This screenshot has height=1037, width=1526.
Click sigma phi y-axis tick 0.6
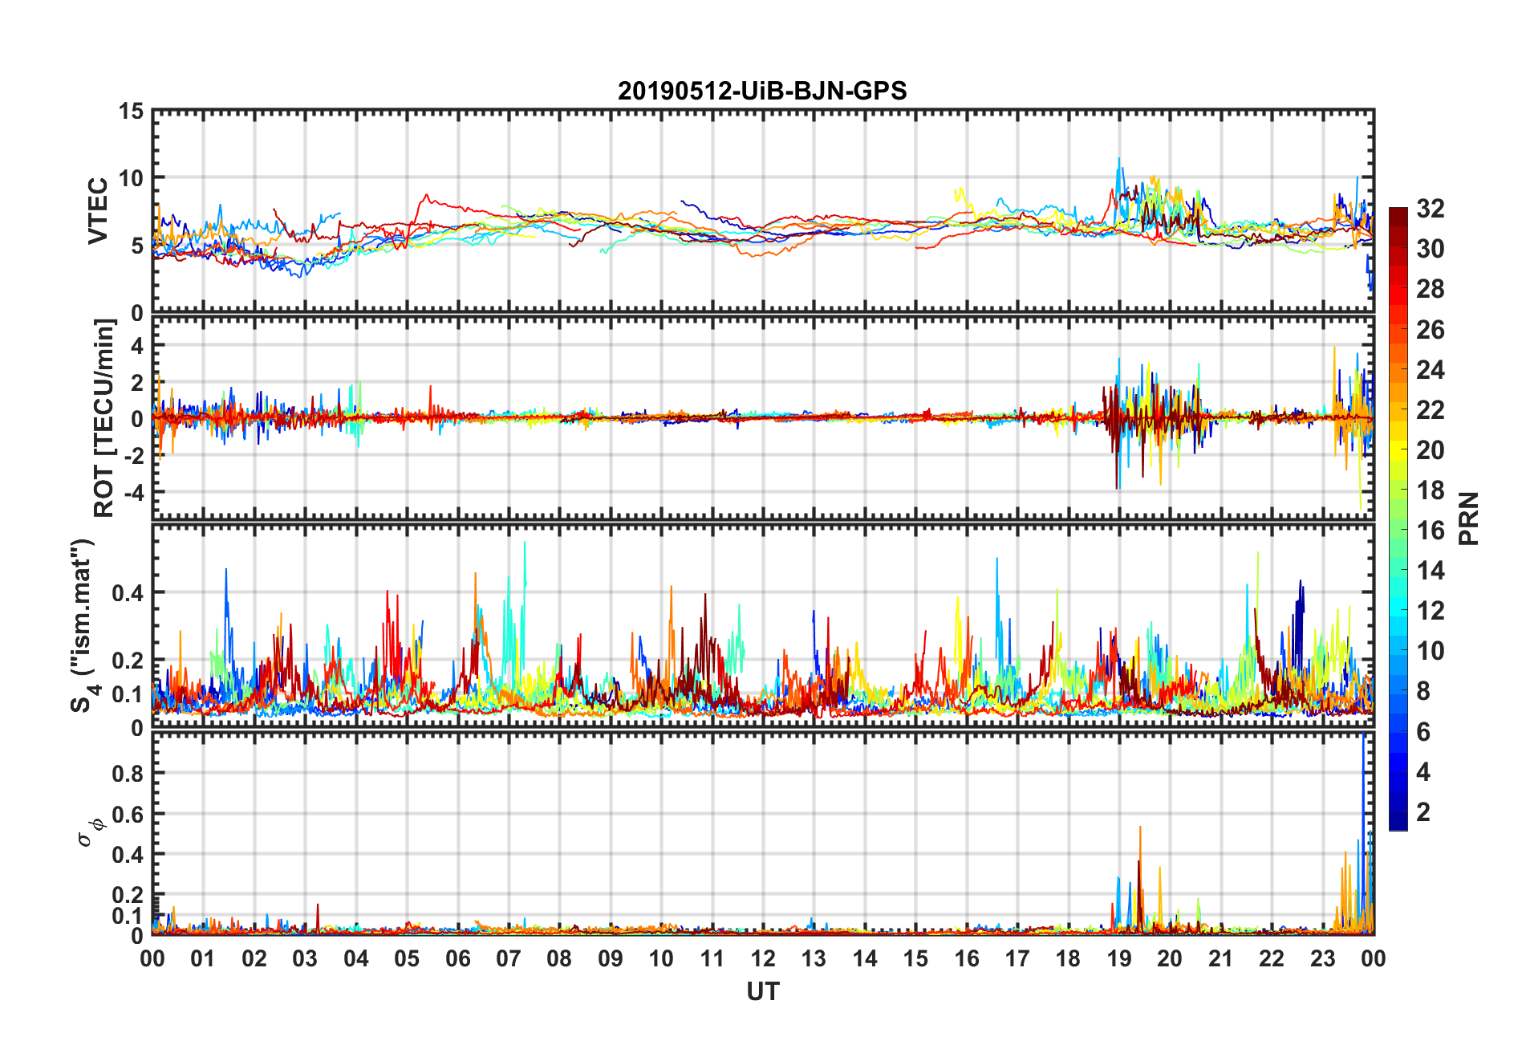[128, 814]
